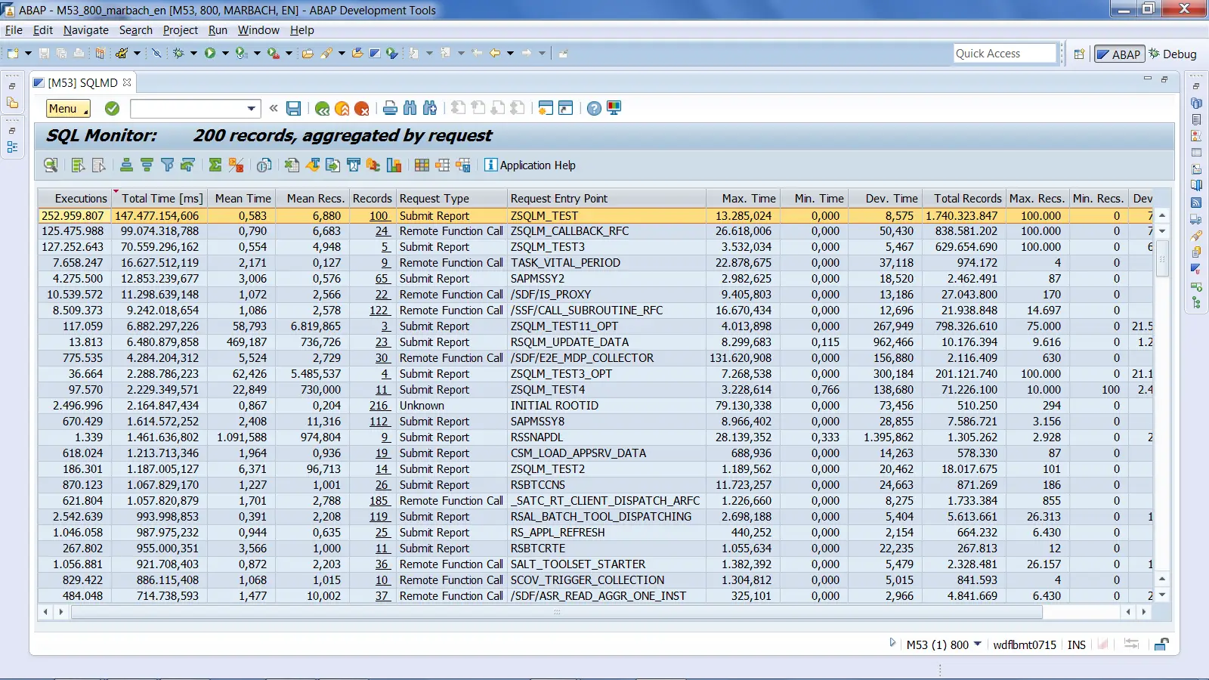
Task: Export the list to Excel spreadsheet
Action: [x=292, y=165]
